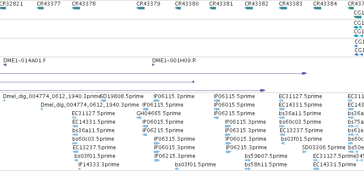Select the teal gene arrow under CR43381
Screen dimensions: 364x171
[213, 8]
